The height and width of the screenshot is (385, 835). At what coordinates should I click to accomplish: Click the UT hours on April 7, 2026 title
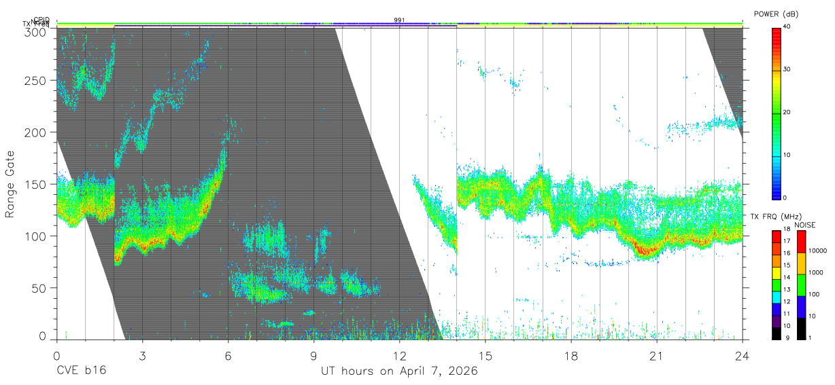(399, 371)
